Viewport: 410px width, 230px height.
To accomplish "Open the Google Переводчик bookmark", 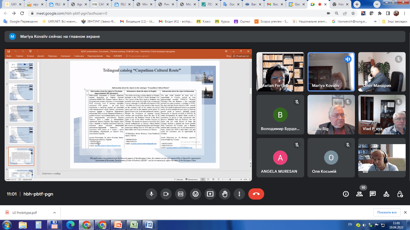I will [x=21, y=21].
